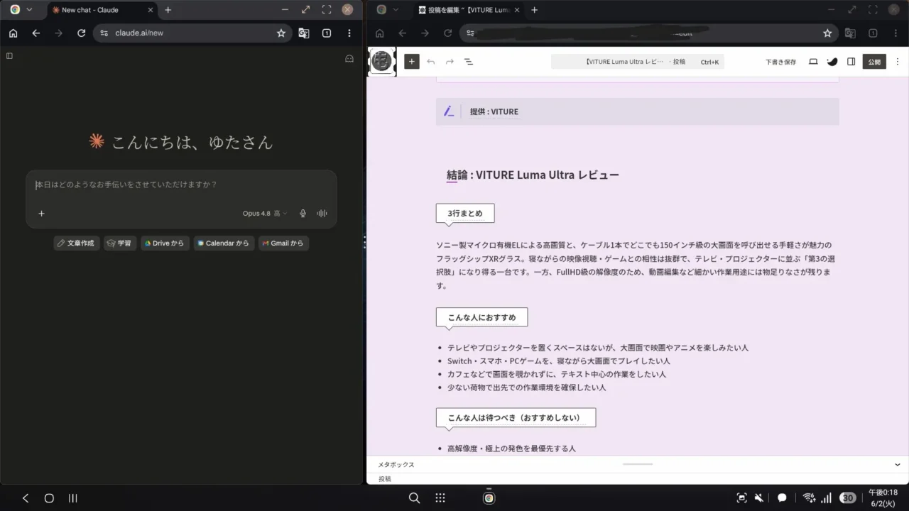Go back in the Claude browser window
909x511 pixels.
(x=36, y=33)
